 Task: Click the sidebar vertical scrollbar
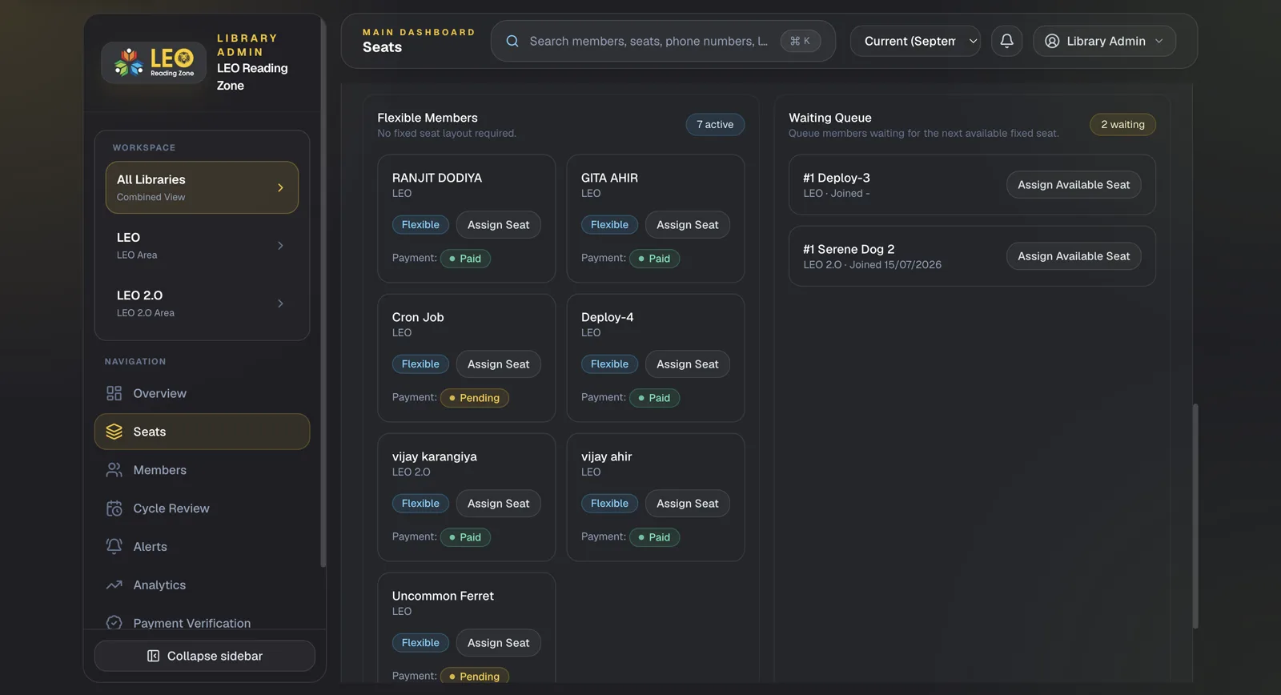pos(323,292)
